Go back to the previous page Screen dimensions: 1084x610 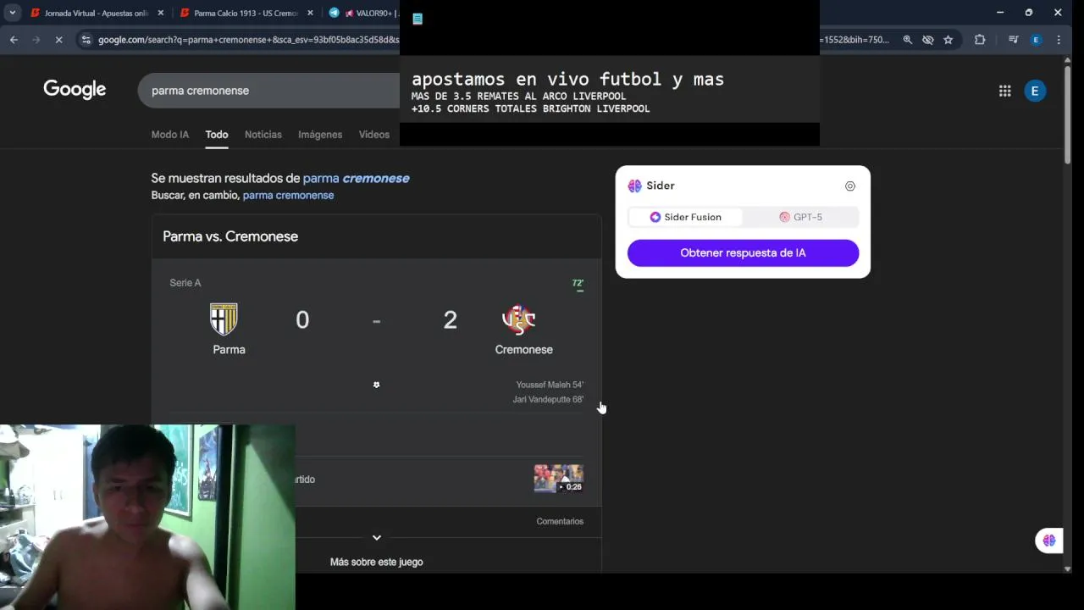(14, 40)
